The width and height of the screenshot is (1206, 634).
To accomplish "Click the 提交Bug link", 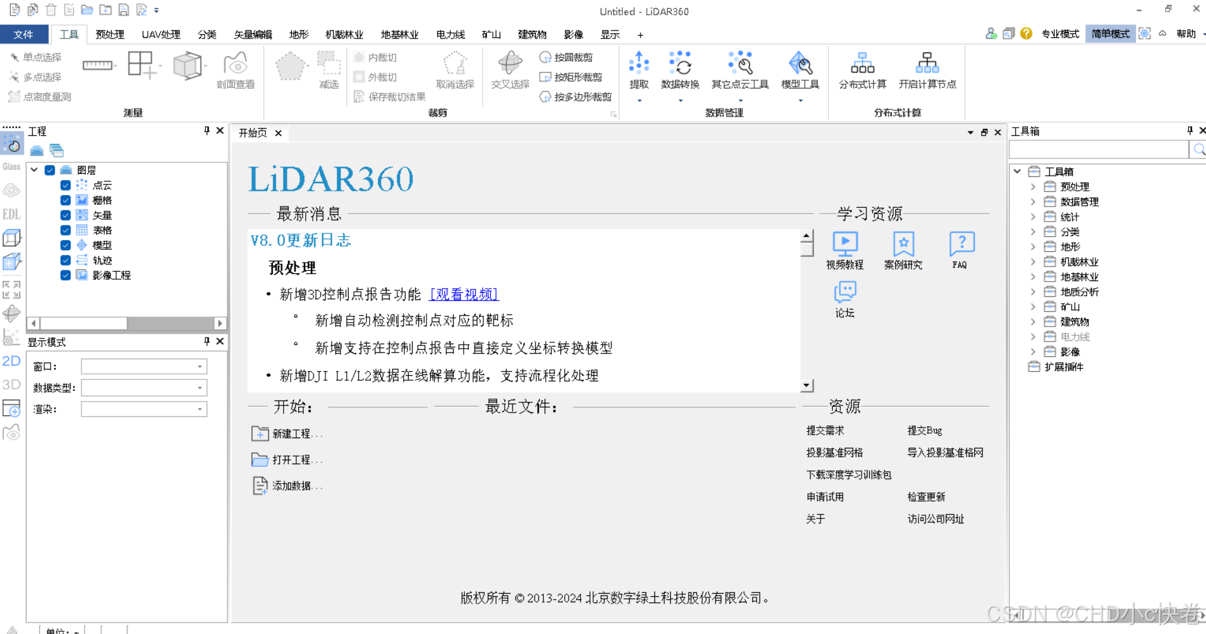I will click(x=924, y=431).
